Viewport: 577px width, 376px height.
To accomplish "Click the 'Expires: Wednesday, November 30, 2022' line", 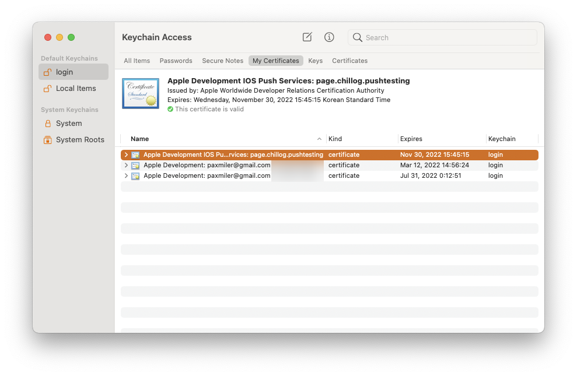I will coord(279,100).
